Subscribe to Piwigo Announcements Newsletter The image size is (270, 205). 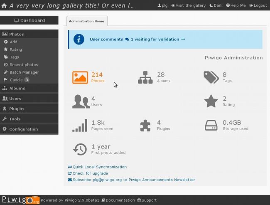[131, 180]
